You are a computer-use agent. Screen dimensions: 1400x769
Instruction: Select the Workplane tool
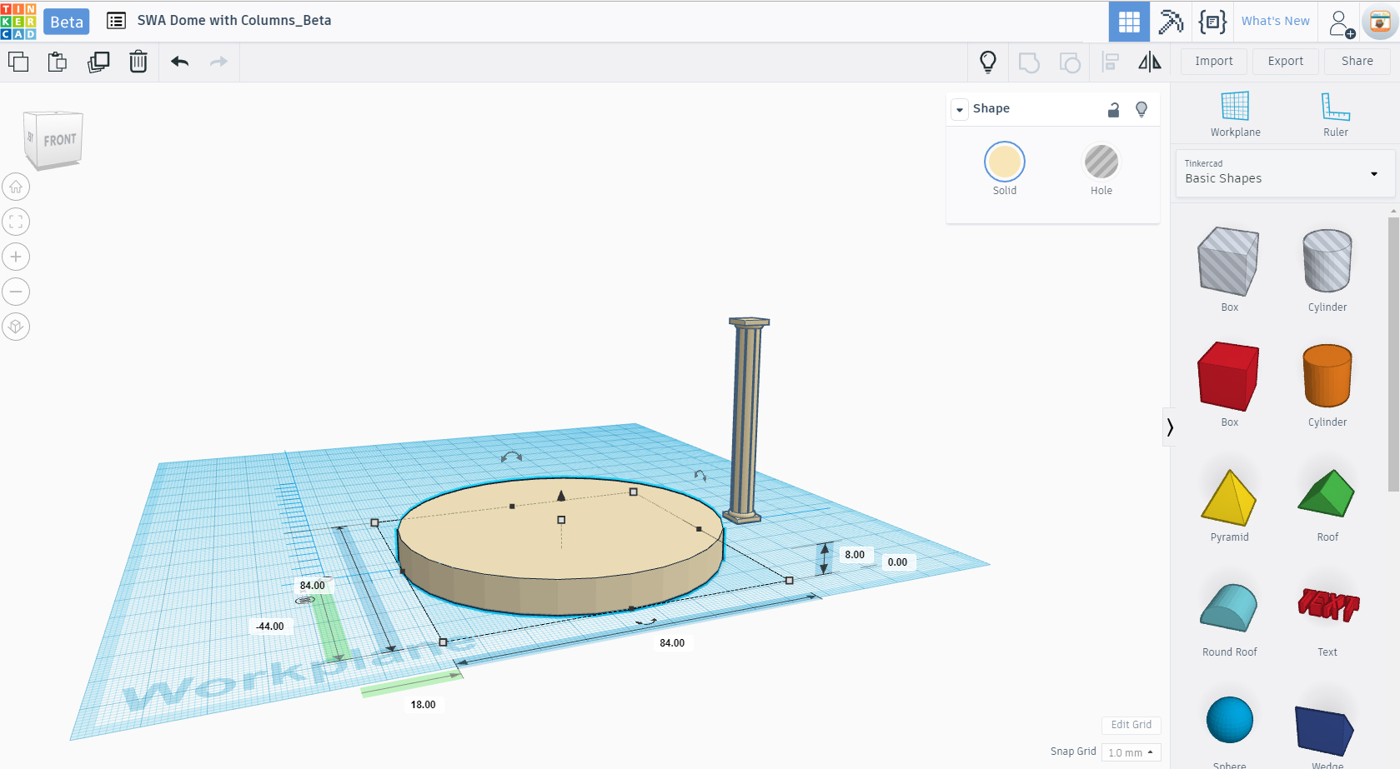[x=1235, y=114]
